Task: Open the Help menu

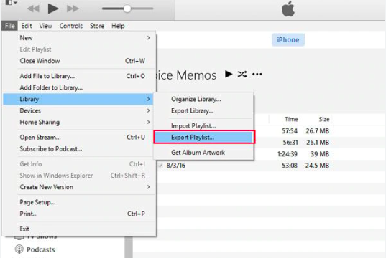Action: tap(118, 26)
